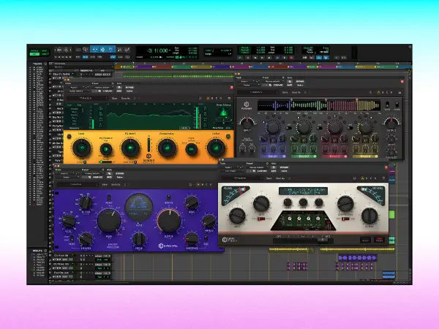Screen dimensions: 439x329
Task: Click the main counter display showing 31|1|000
Action: point(157,50)
